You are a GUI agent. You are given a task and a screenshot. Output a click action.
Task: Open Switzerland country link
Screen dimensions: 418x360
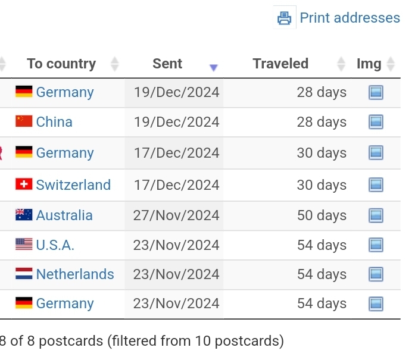[x=73, y=184]
